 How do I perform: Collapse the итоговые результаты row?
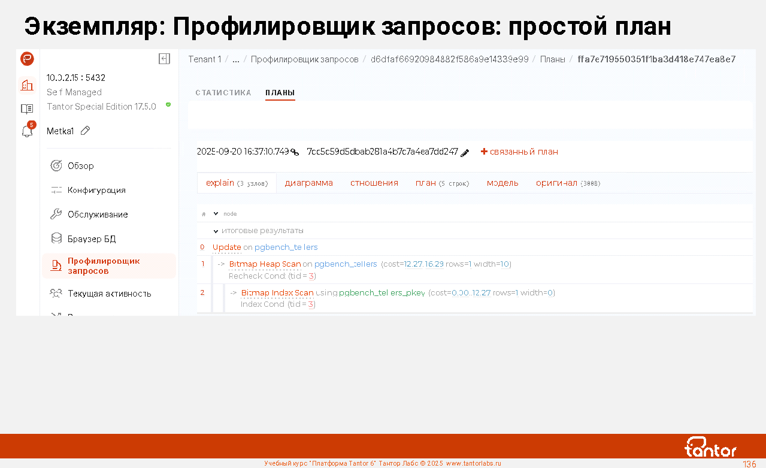(216, 231)
